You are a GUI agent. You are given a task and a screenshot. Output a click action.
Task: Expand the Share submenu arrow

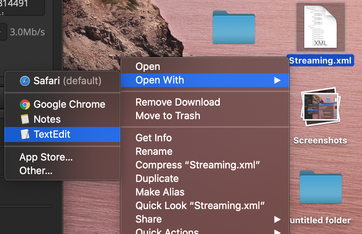277,219
